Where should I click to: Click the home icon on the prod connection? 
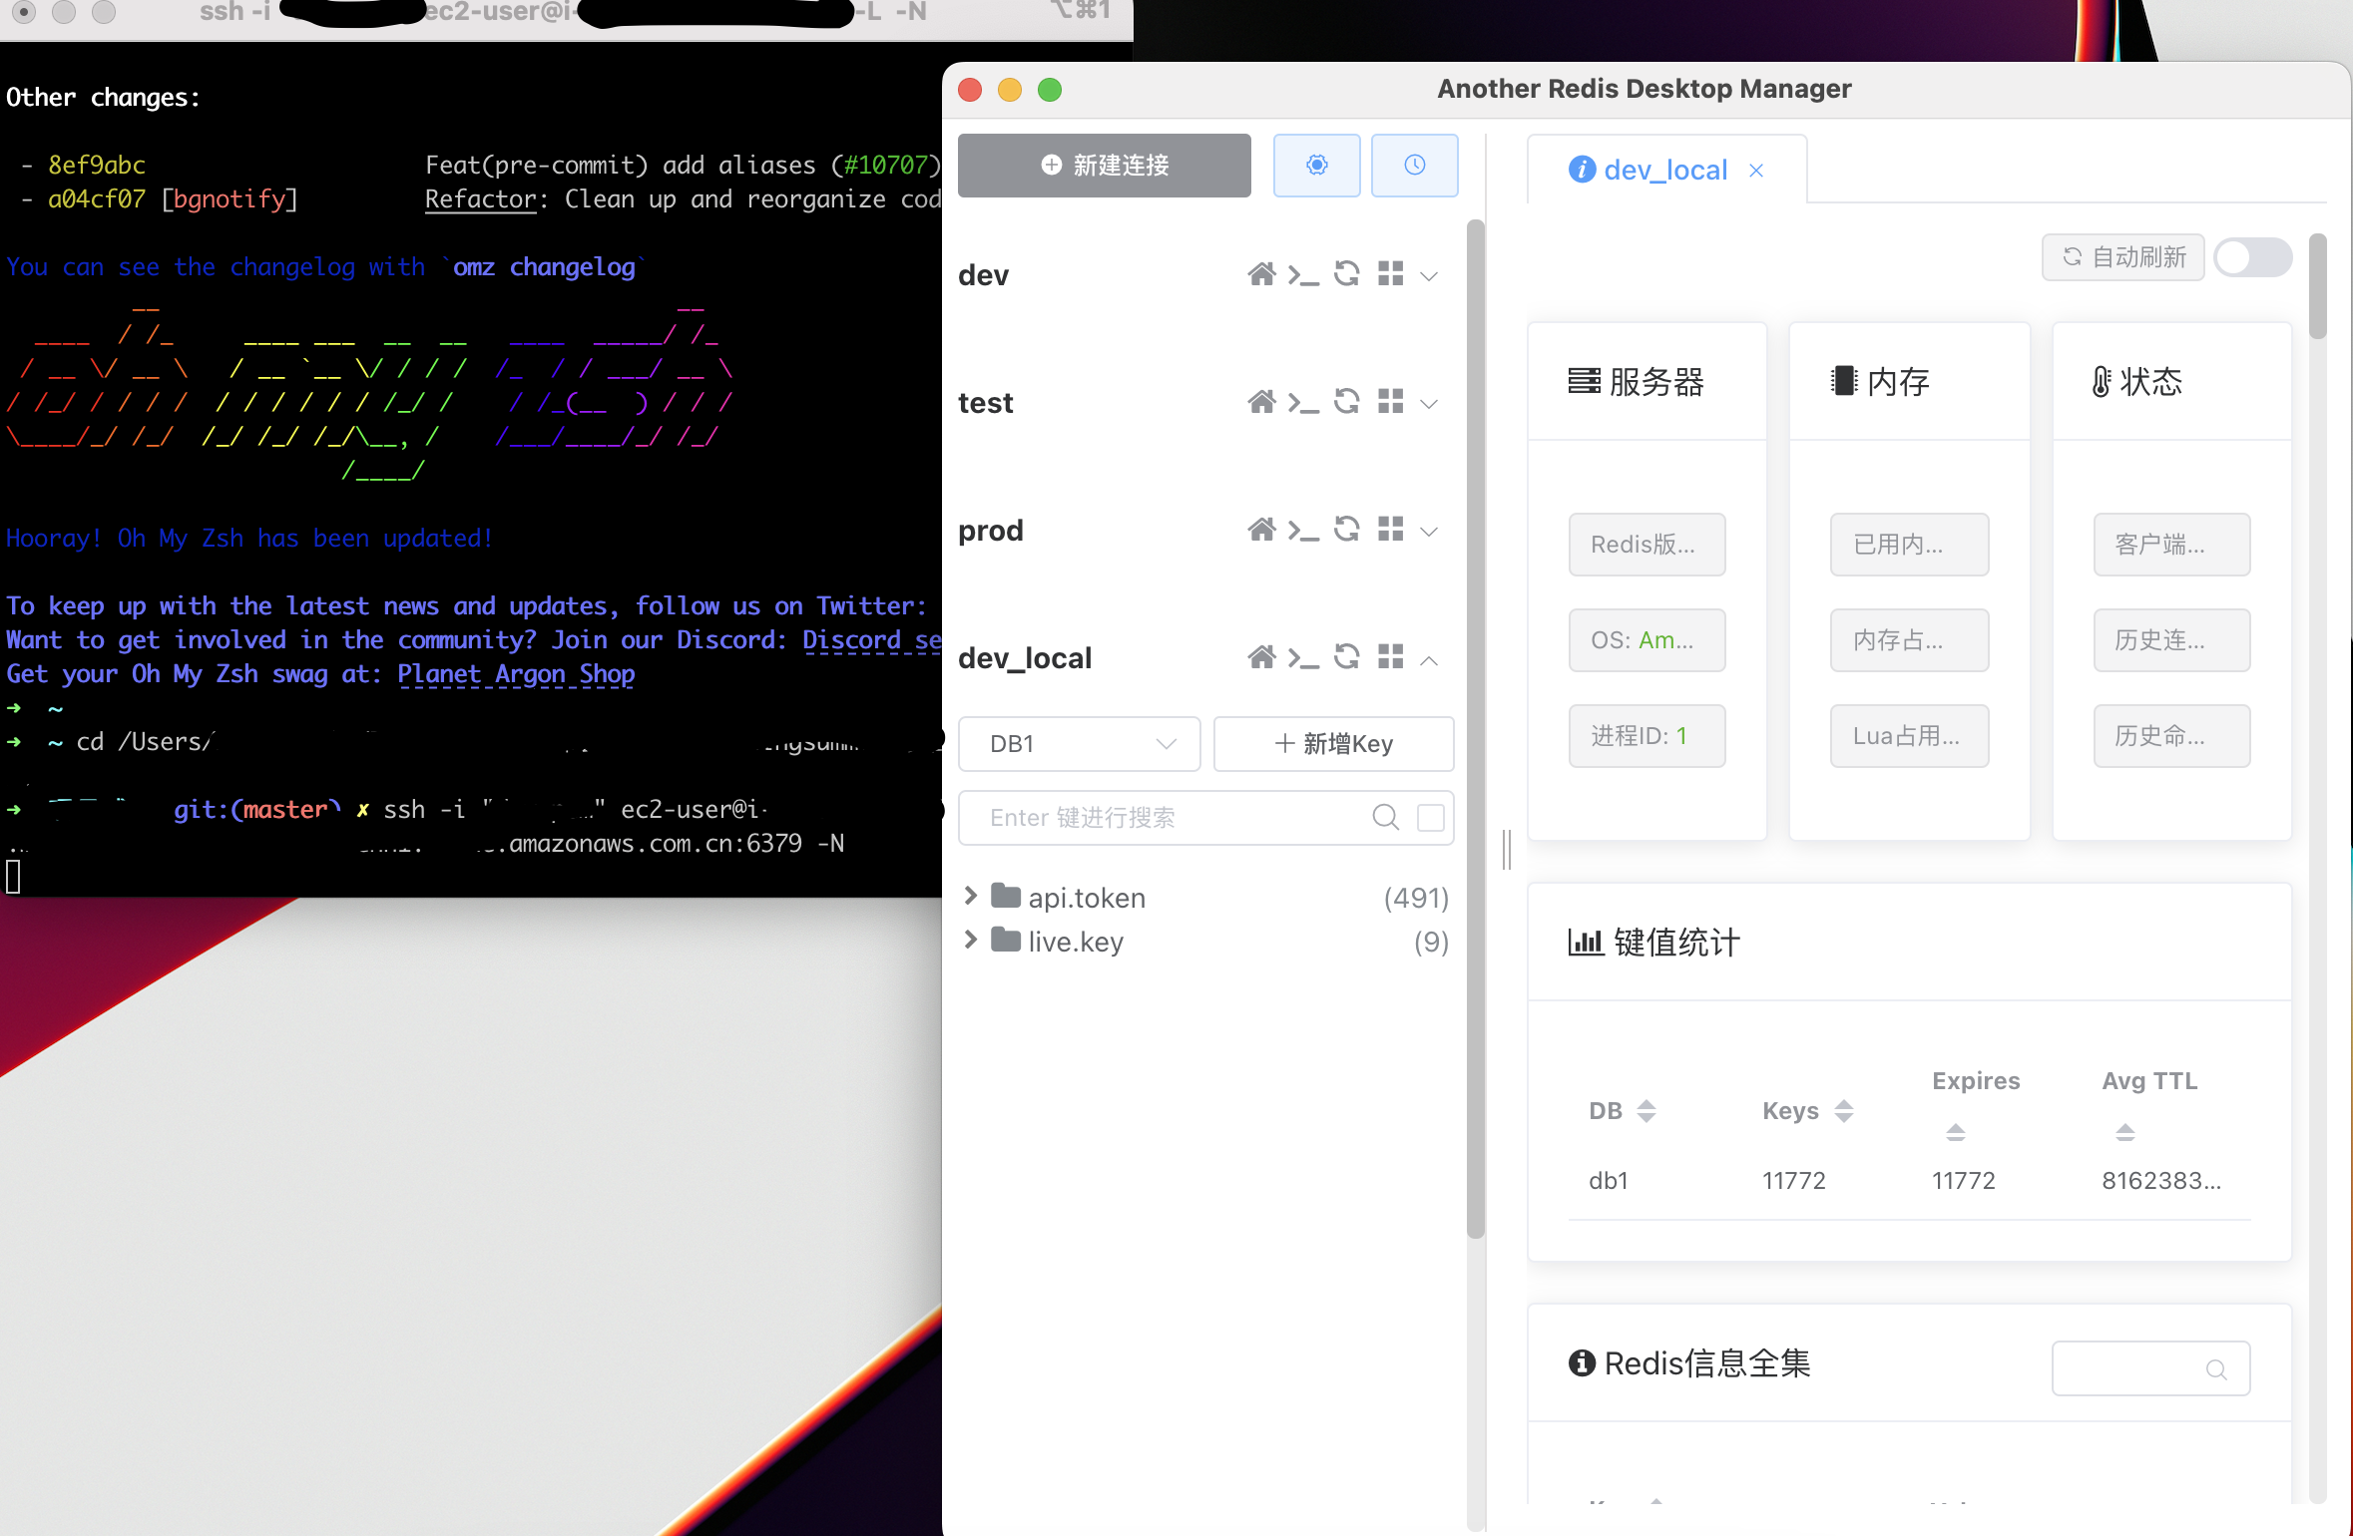1261,530
